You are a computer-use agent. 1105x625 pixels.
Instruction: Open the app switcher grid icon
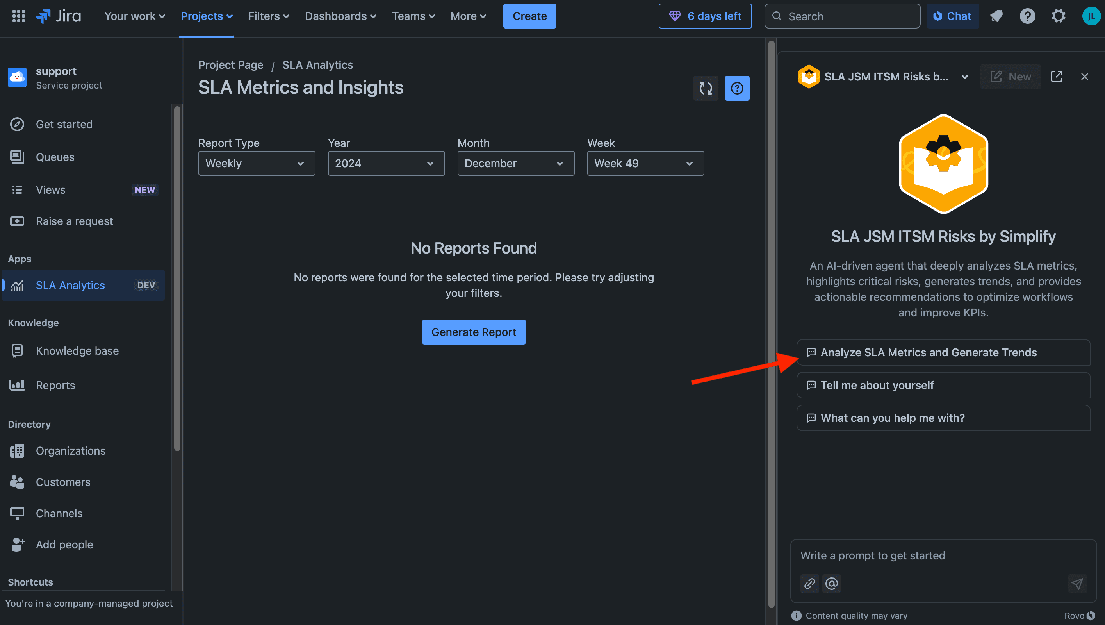point(18,16)
